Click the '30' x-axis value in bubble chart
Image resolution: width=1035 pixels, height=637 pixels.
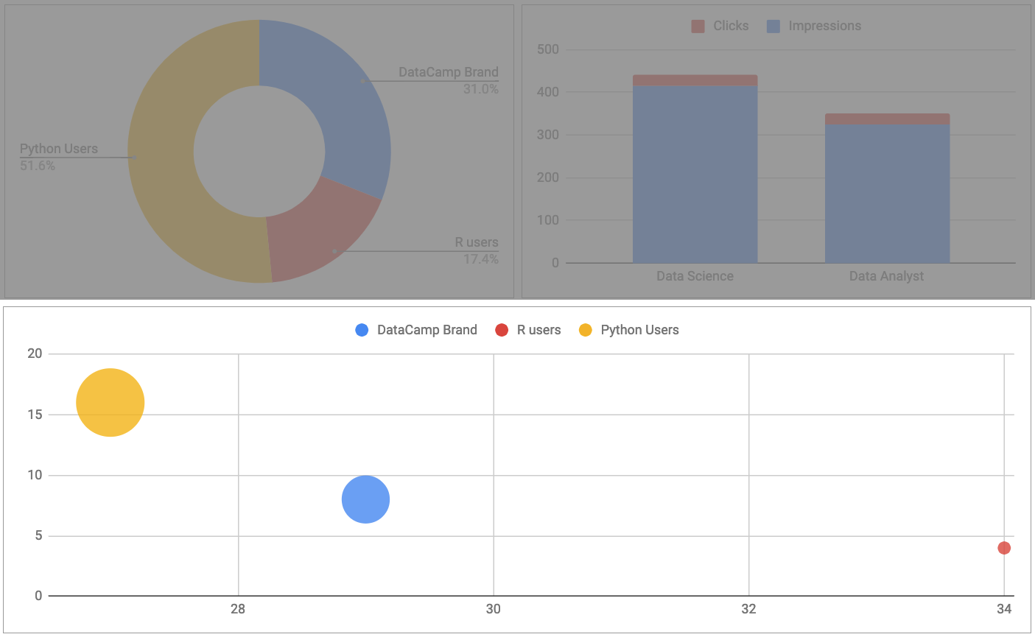(x=494, y=609)
